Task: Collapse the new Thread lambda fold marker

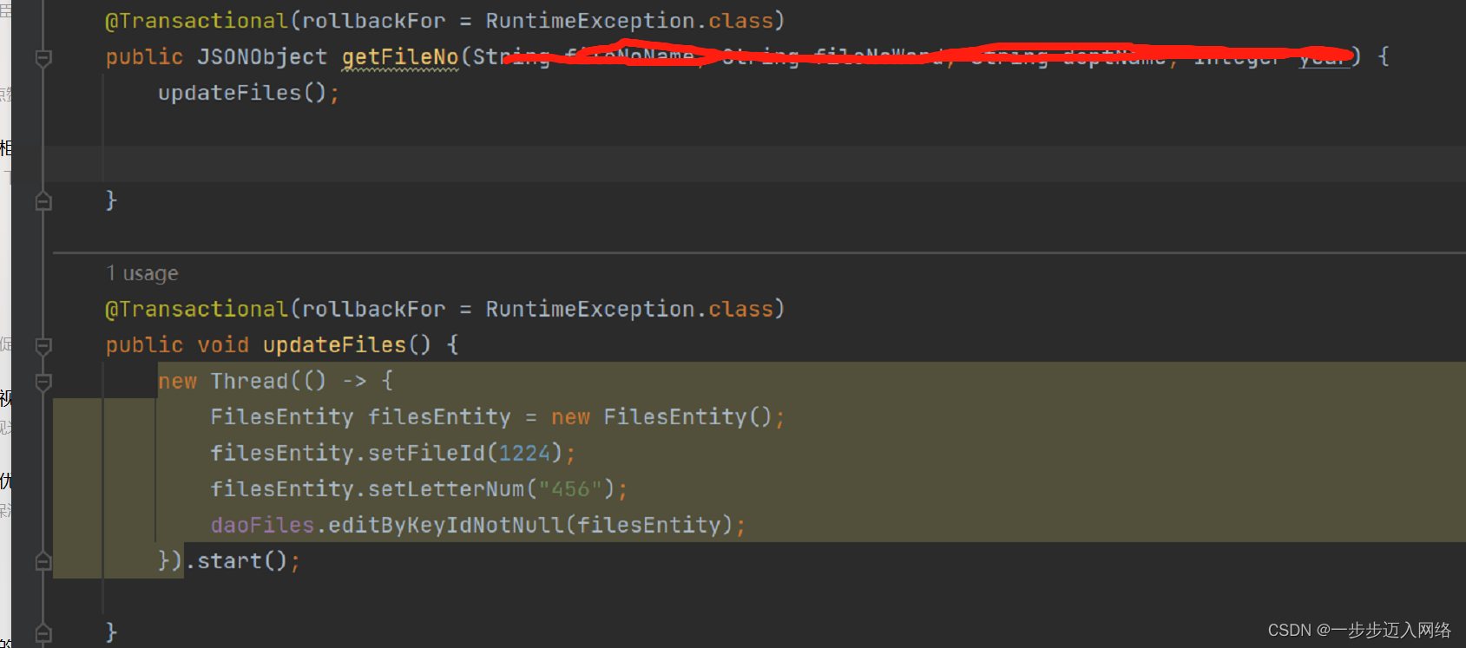Action: (43, 382)
